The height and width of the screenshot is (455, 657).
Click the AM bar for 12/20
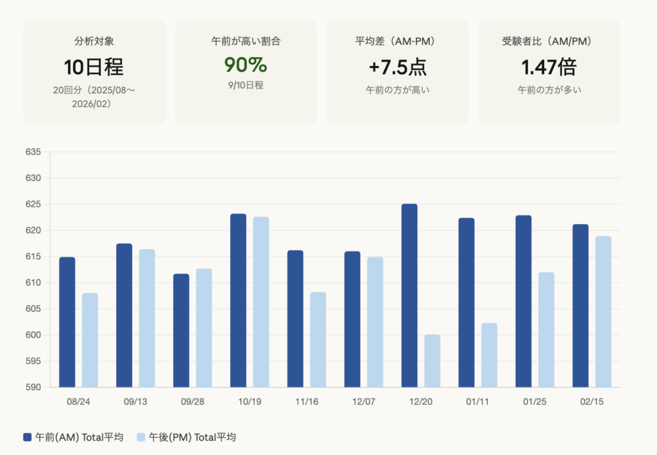[409, 295]
